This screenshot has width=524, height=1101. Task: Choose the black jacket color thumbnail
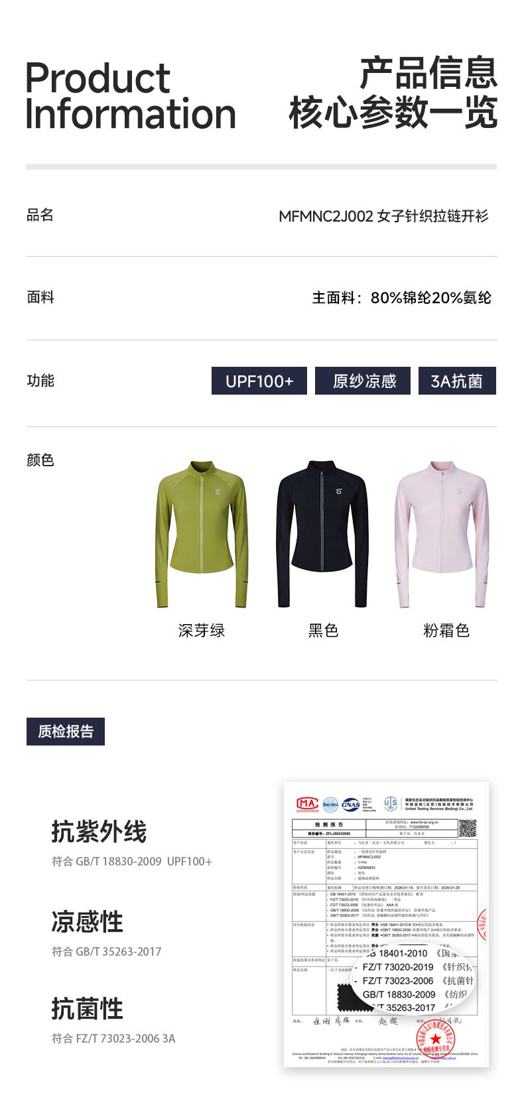tap(322, 534)
